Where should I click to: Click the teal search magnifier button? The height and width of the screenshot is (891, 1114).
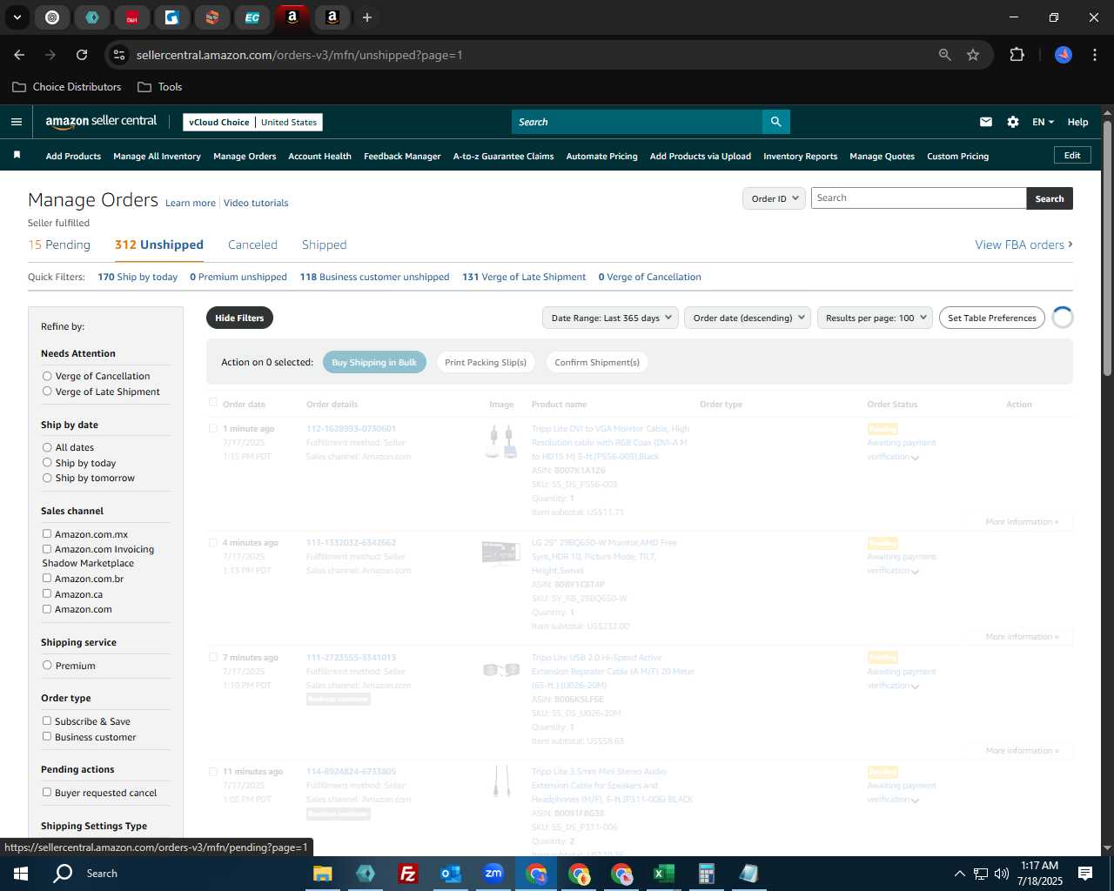775,122
